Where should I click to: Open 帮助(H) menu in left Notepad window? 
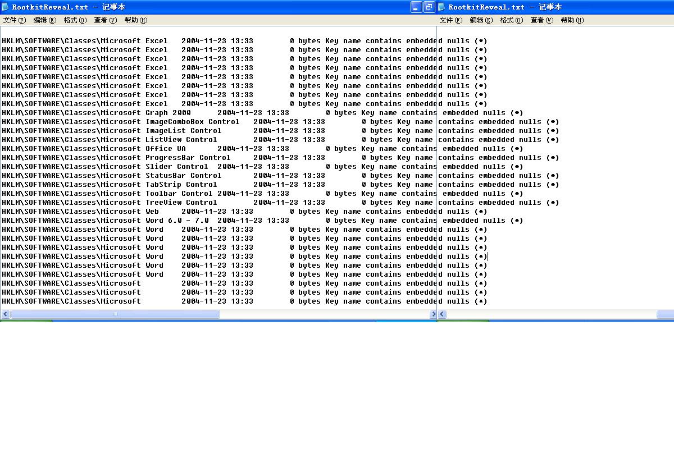136,20
